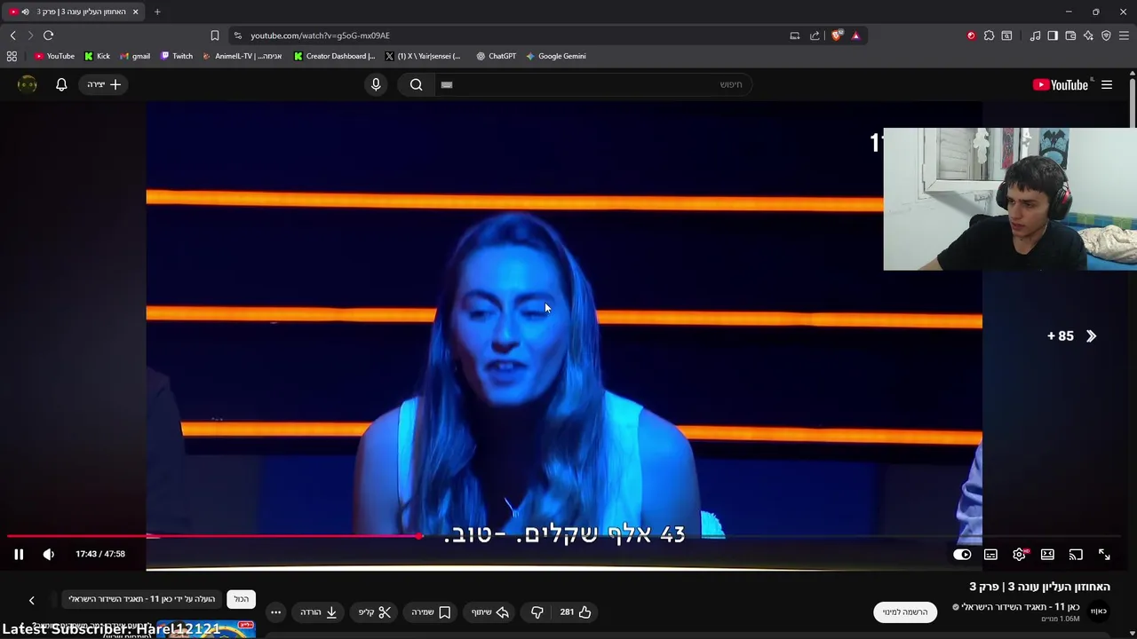Open the Kick bookmark
This screenshot has width=1137, height=639.
point(97,56)
